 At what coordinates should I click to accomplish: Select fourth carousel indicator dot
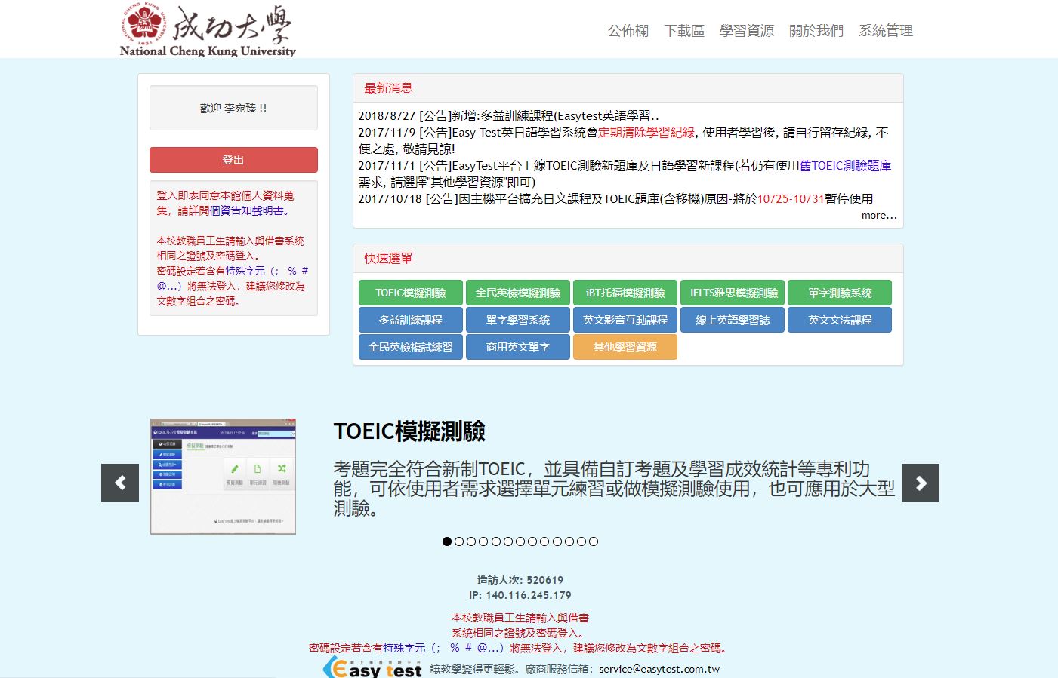pos(483,541)
